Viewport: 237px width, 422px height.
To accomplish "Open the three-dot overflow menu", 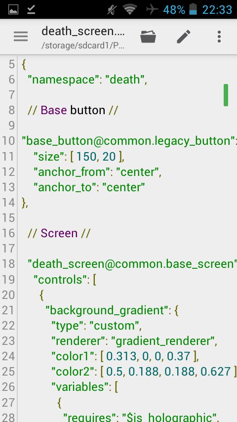I will tap(219, 37).
